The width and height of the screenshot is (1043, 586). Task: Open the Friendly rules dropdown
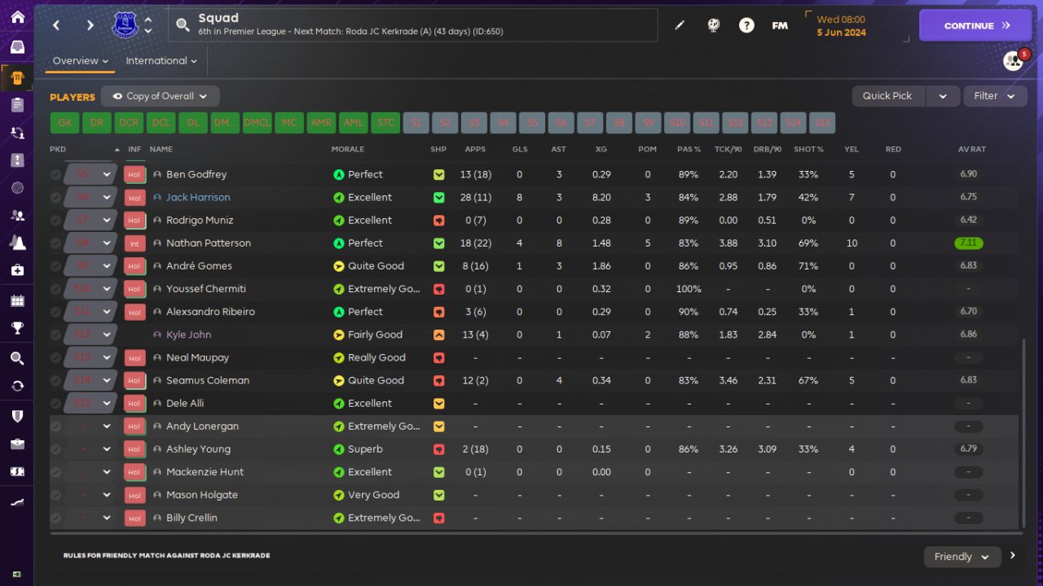(962, 557)
